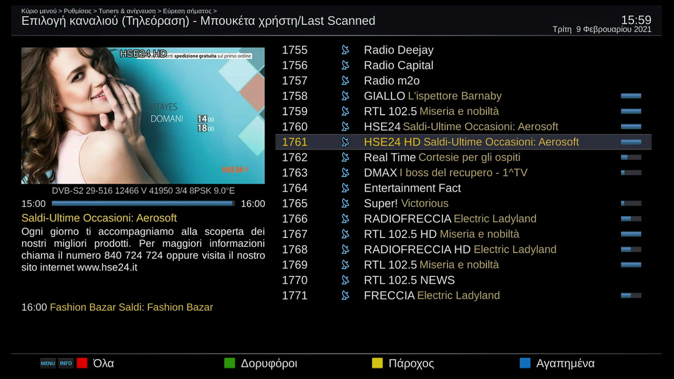Open the Όλα all-channels list

95,363
